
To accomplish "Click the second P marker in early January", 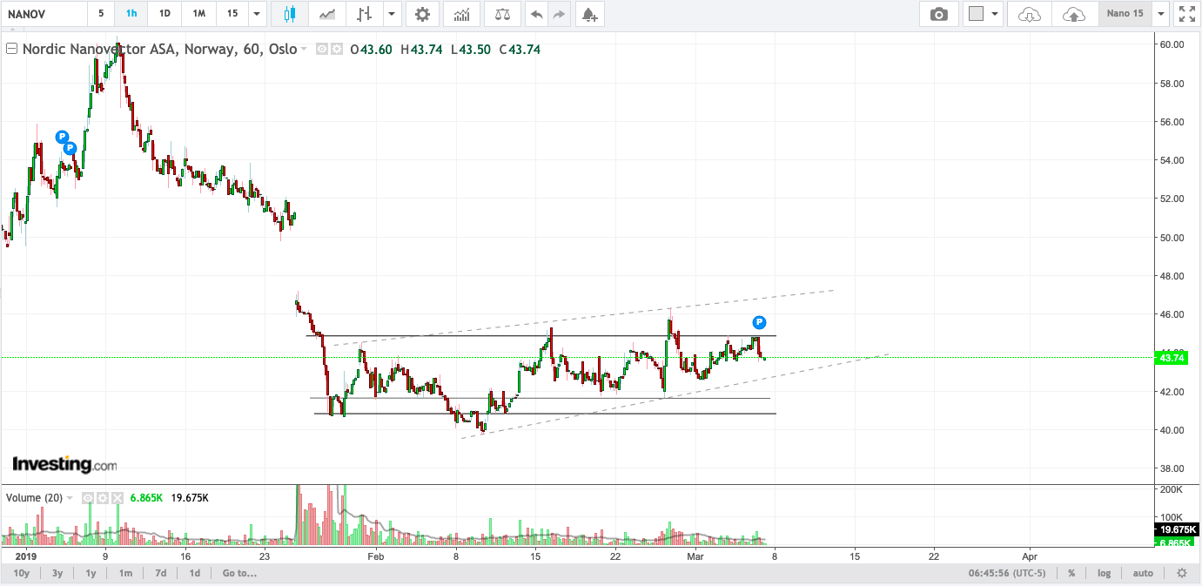I will (71, 148).
